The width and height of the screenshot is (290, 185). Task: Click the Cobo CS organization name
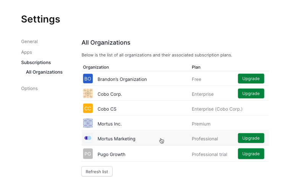107,109
